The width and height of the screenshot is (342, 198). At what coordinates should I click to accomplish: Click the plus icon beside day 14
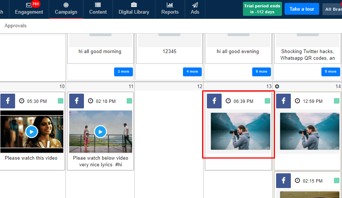[277, 86]
